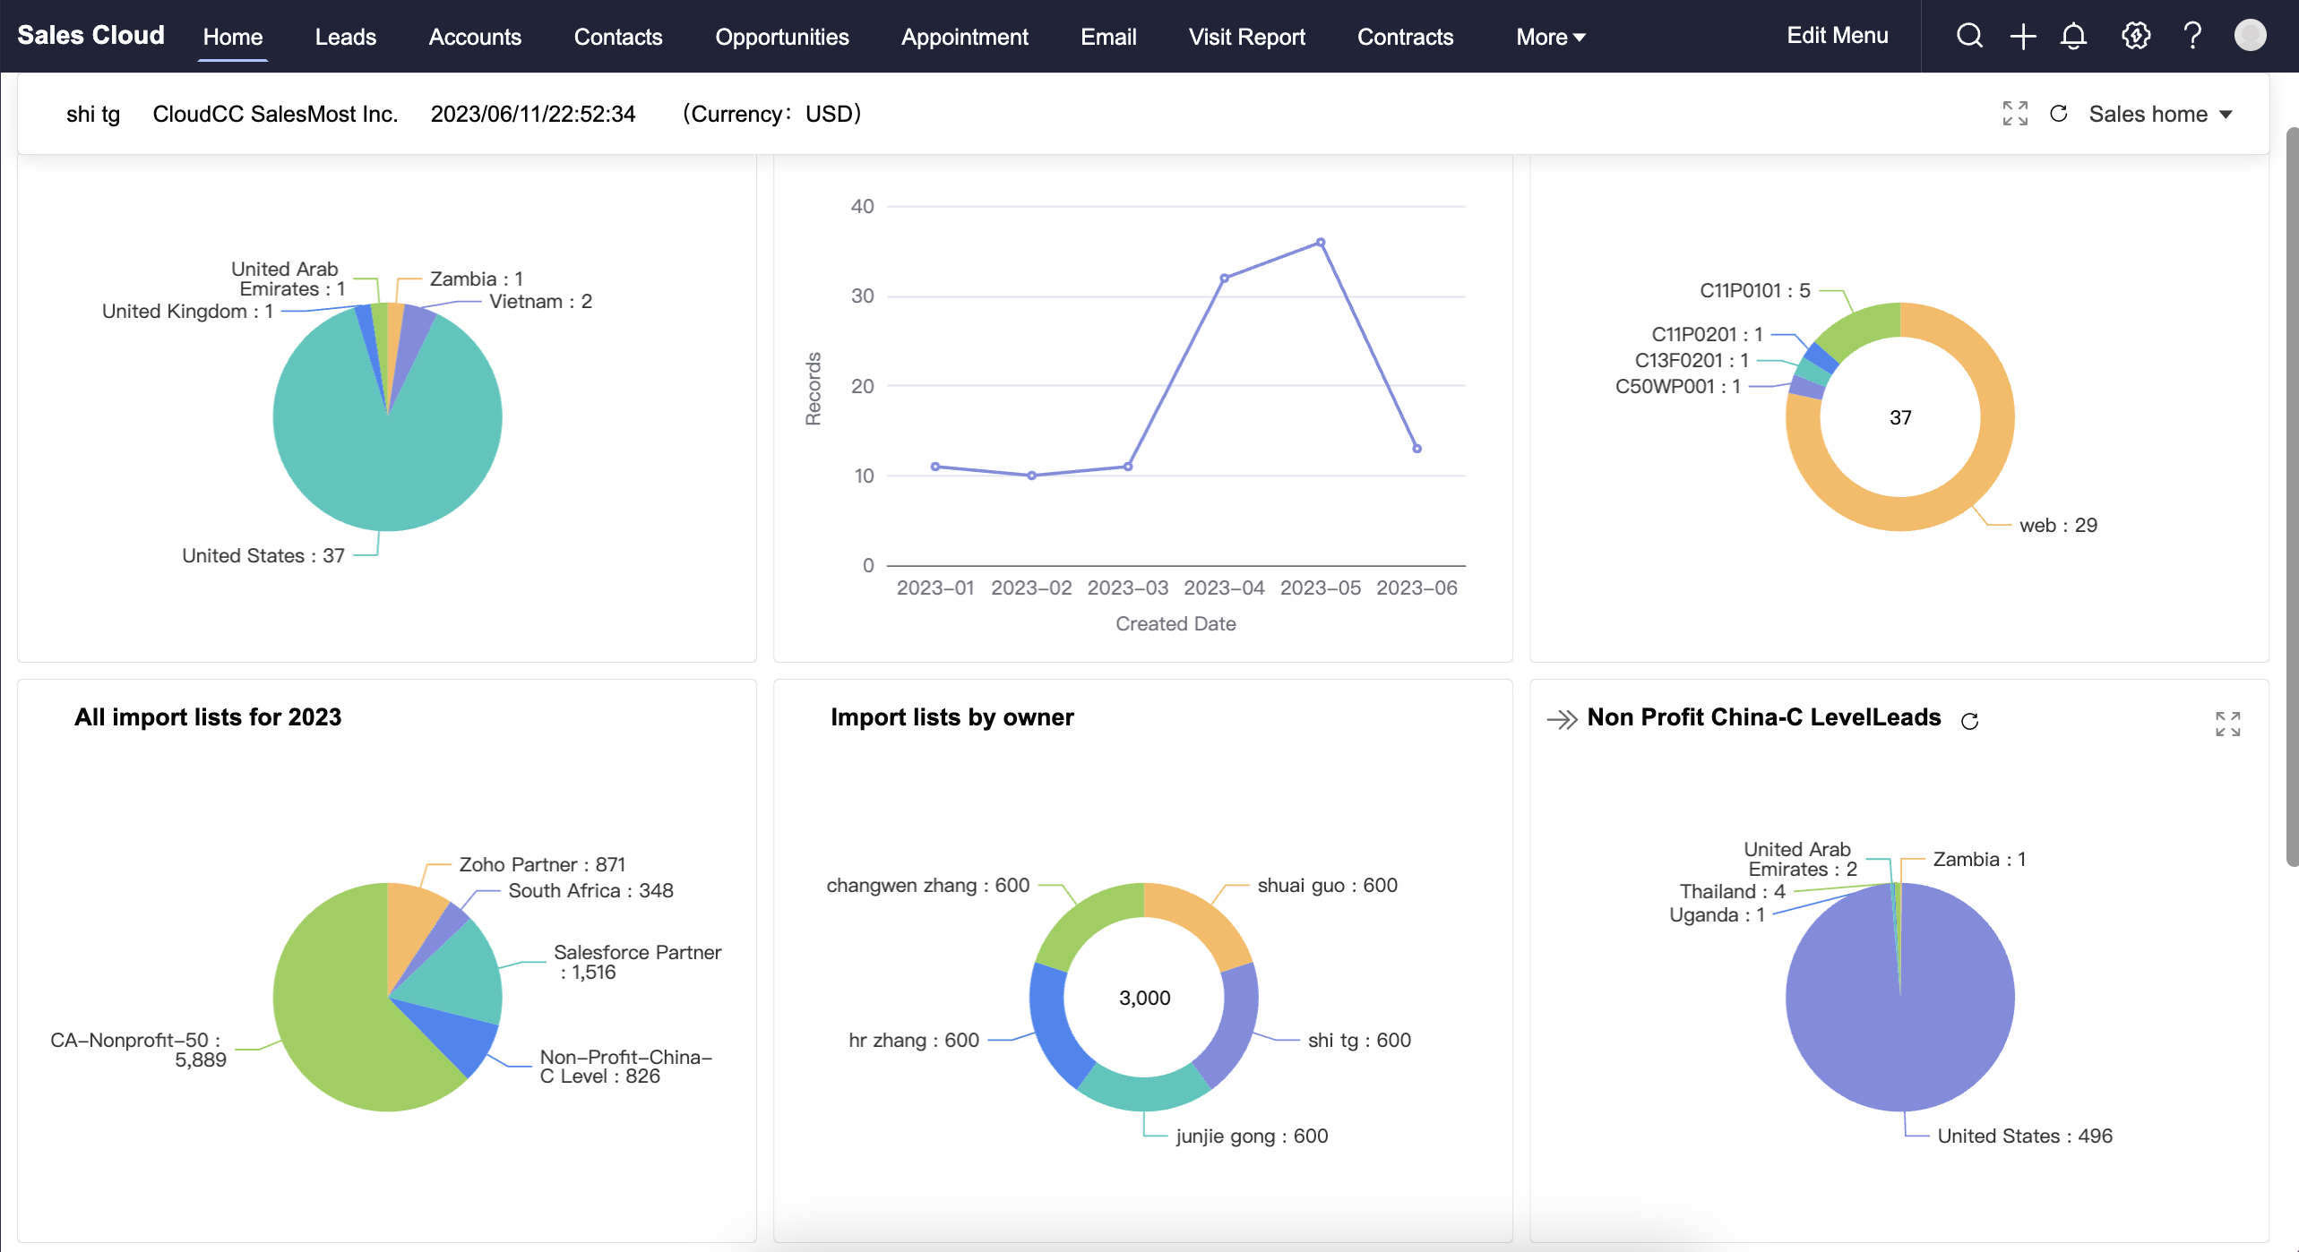2299x1252 pixels.
Task: Refresh the dashboard using the header reload icon
Action: 2059,114
